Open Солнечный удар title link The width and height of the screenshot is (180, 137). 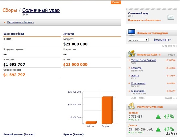[x=41, y=11]
